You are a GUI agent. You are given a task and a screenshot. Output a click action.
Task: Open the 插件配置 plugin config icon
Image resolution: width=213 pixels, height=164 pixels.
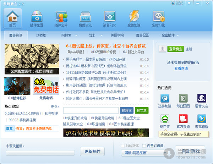tap(37, 18)
